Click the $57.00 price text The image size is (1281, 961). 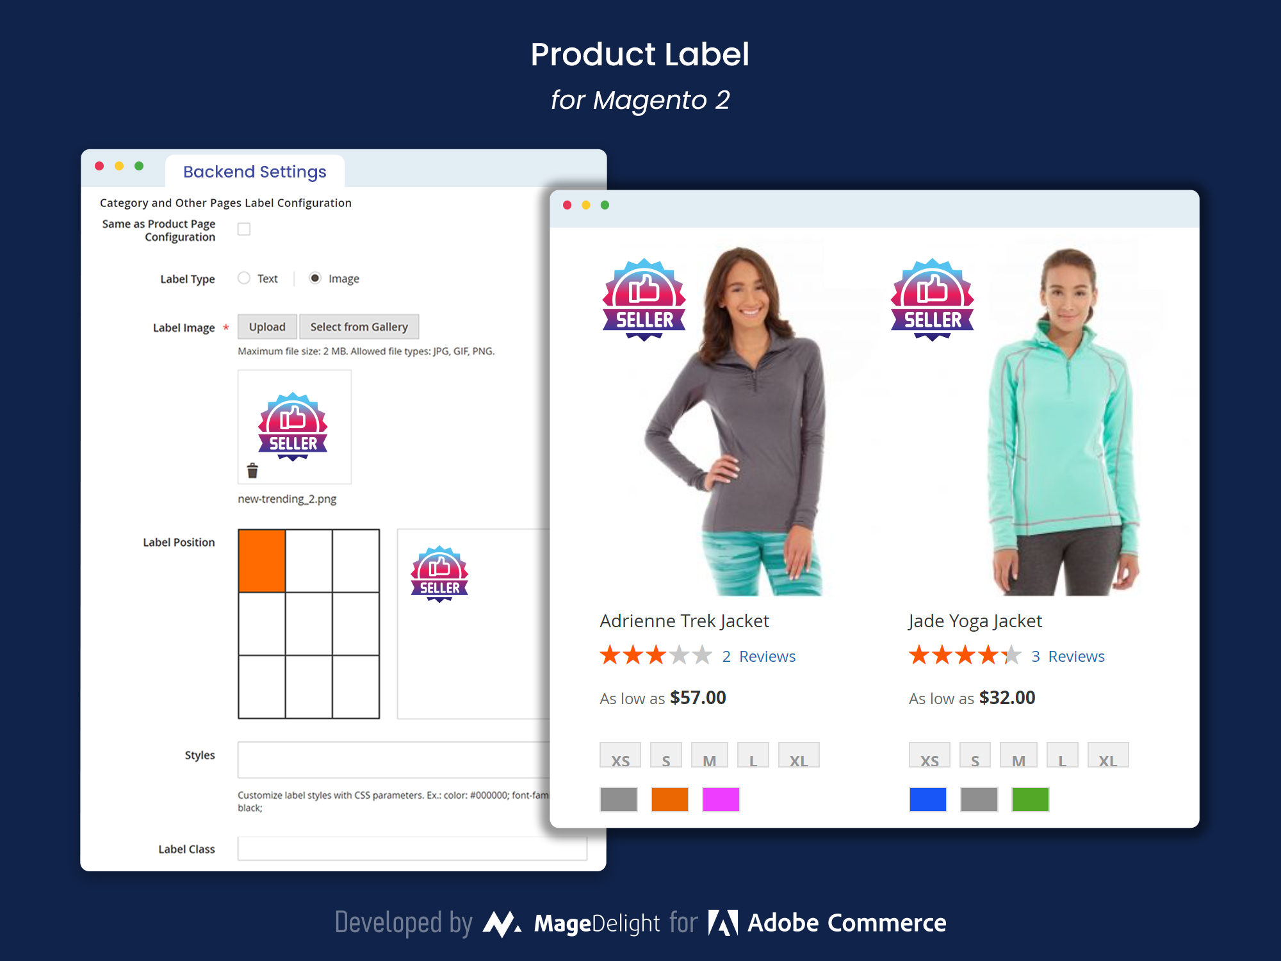pos(698,698)
